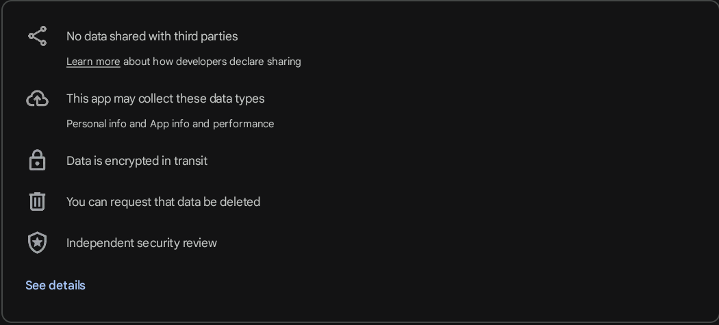Image resolution: width=719 pixels, height=325 pixels.
Task: Click 'about how developers declare sharing' text
Action: pos(212,62)
